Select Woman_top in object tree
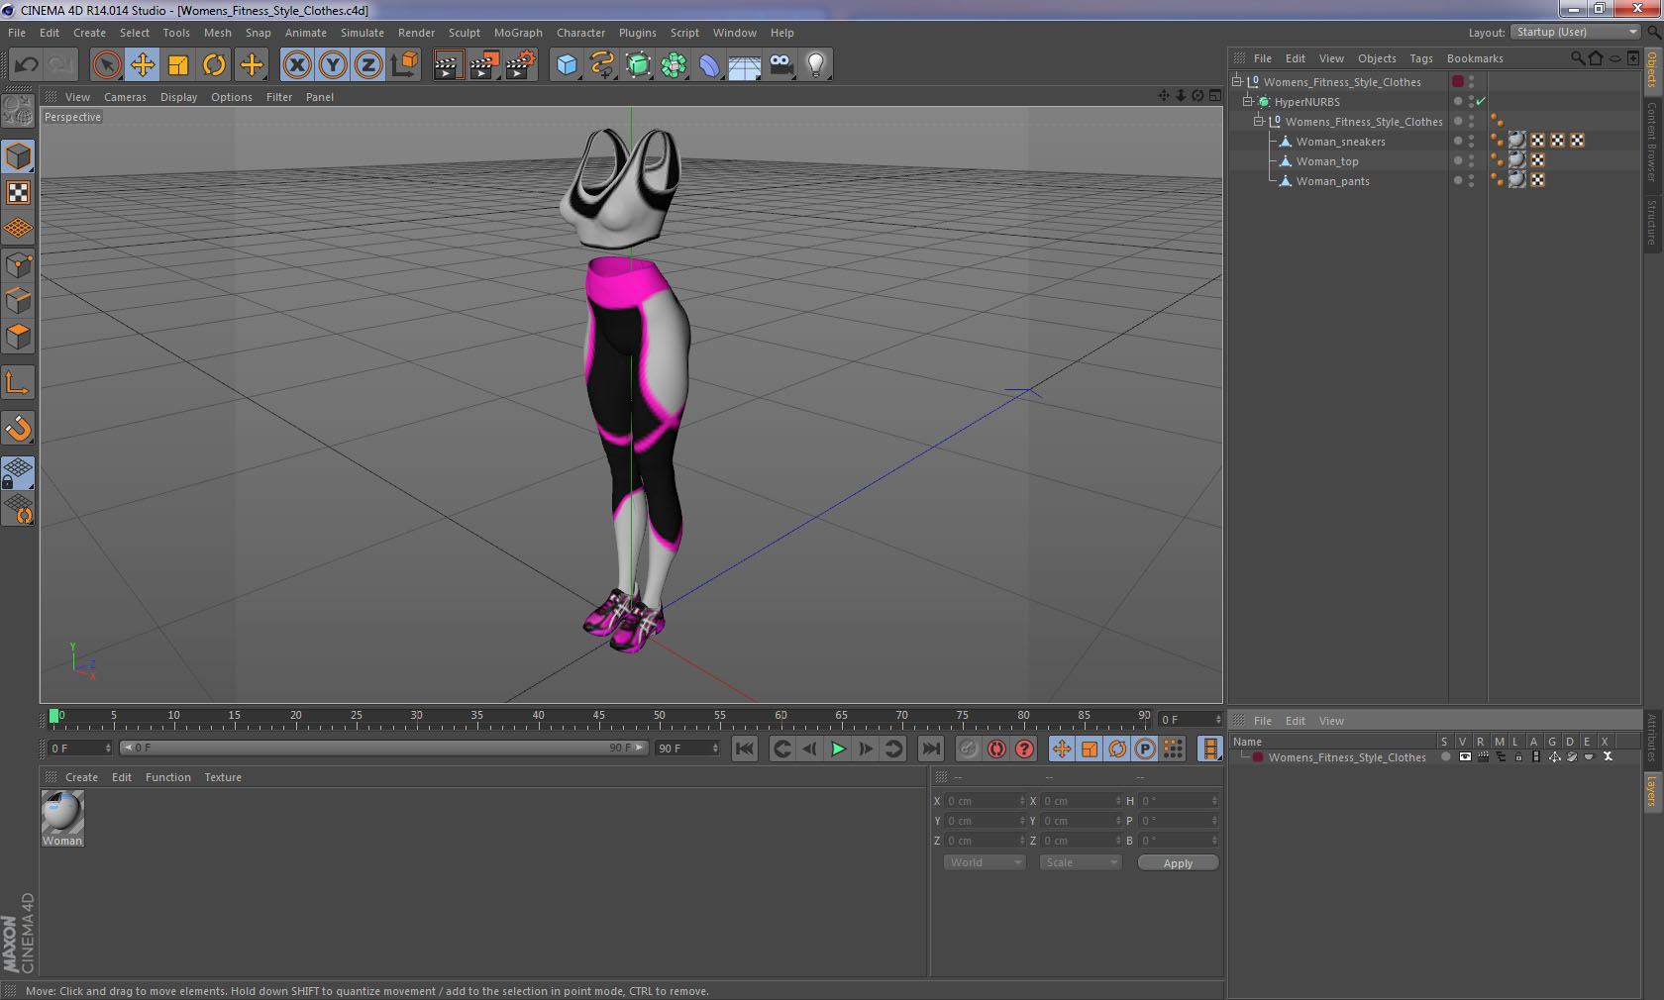Screen dimensions: 1664x1000 [1327, 161]
